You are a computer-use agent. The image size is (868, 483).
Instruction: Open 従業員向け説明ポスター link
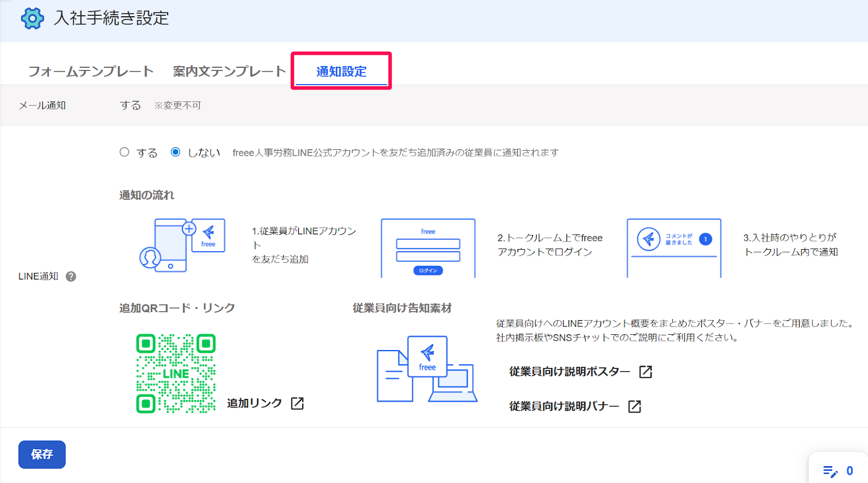(570, 372)
